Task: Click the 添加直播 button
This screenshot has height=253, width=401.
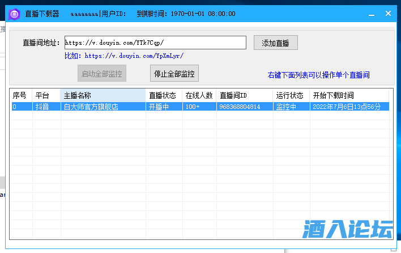Action: tap(275, 43)
